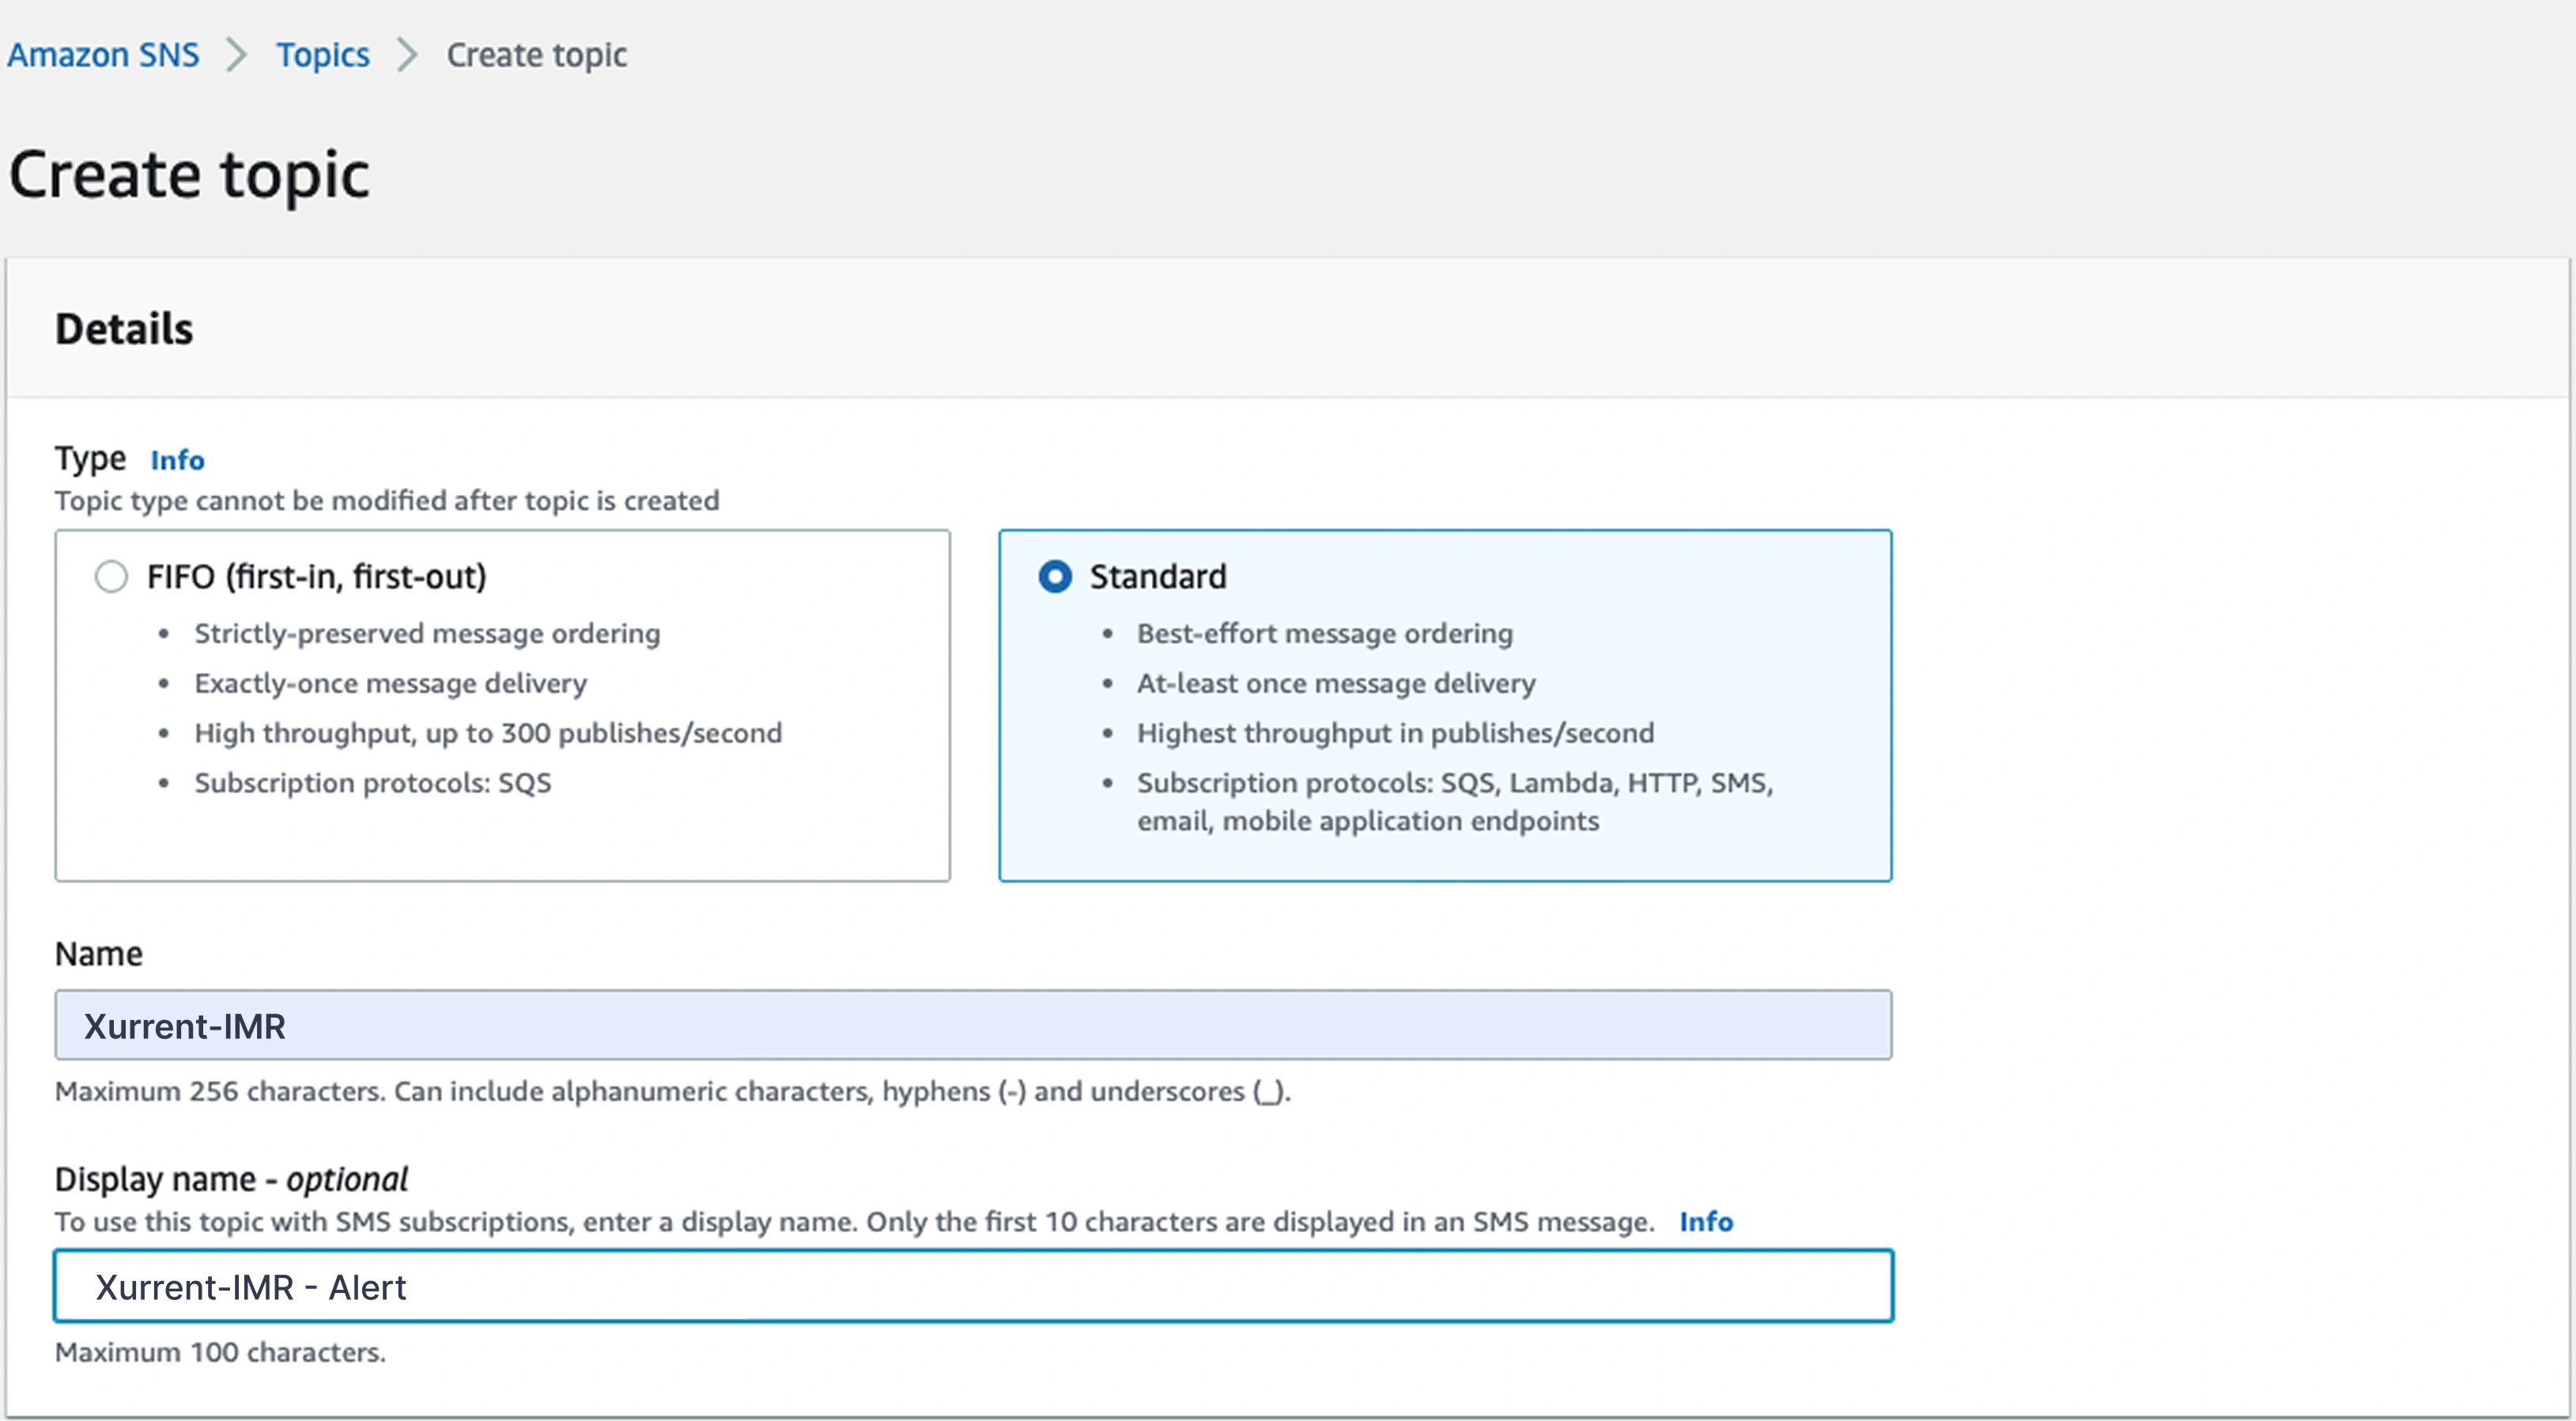Click FIFO card's Subscription protocols: SQS line
This screenshot has width=2576, height=1421.
pos(372,783)
